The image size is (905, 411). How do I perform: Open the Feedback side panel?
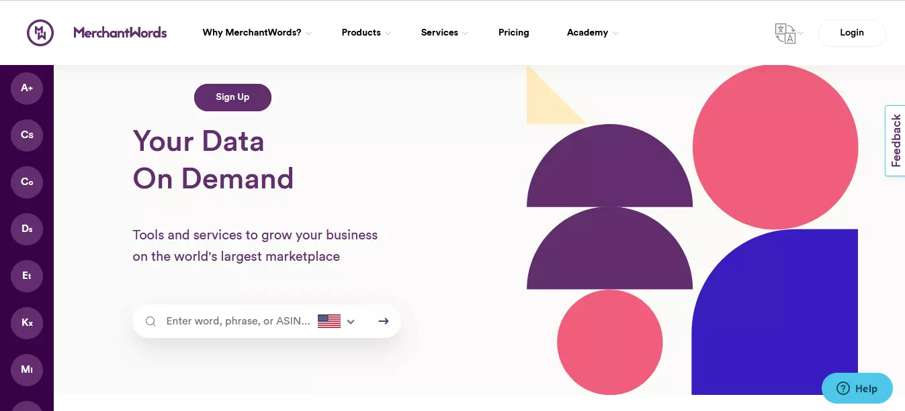tap(896, 140)
